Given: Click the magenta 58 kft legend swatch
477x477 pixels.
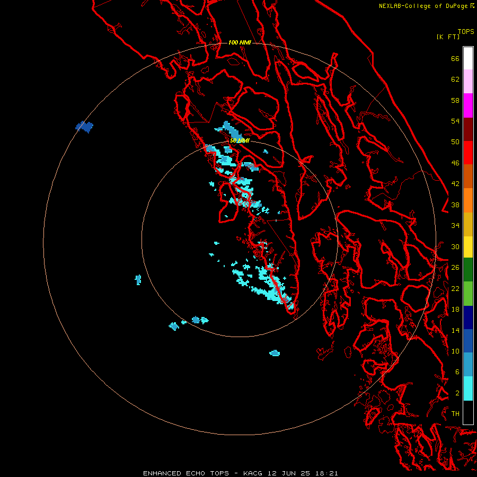Looking at the screenshot, I should tap(468, 105).
